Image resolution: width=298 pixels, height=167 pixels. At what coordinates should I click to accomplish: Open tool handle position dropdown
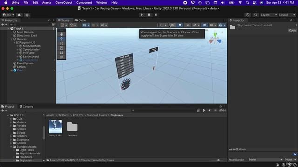coord(63,25)
